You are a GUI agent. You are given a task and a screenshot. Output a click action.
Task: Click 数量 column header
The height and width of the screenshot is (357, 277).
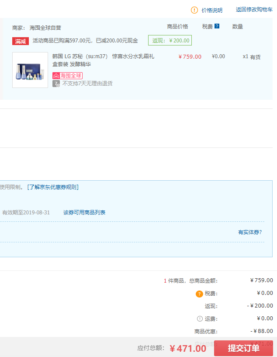point(237,27)
